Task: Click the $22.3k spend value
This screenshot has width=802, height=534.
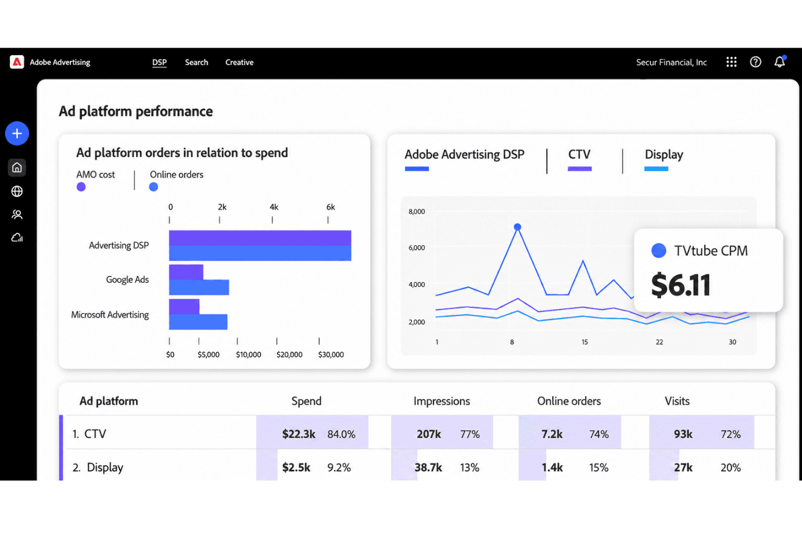Action: [x=299, y=434]
